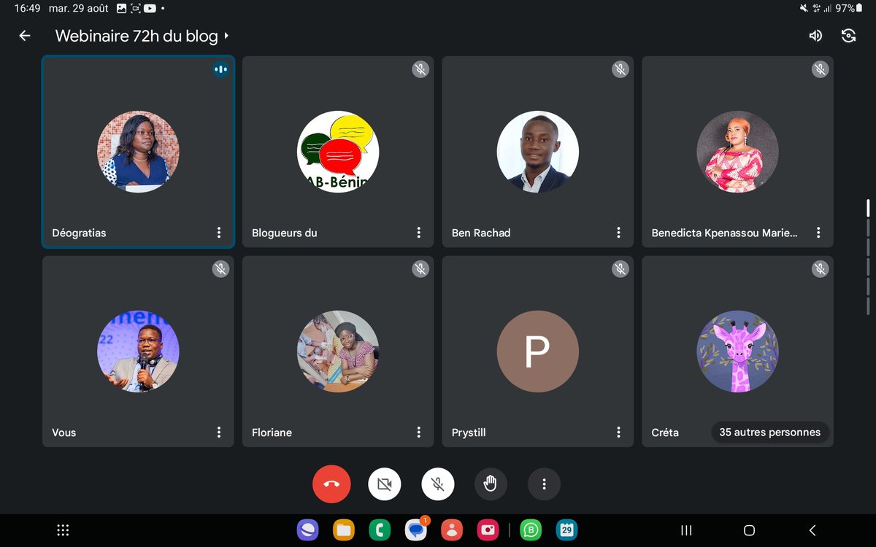
Task: Tap the recent apps navigation button
Action: [686, 530]
